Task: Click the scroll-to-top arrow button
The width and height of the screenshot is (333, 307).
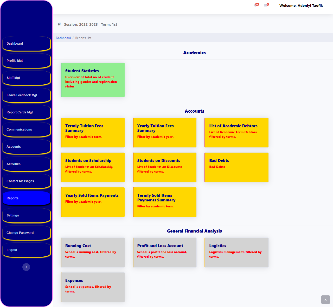Action: [325, 299]
